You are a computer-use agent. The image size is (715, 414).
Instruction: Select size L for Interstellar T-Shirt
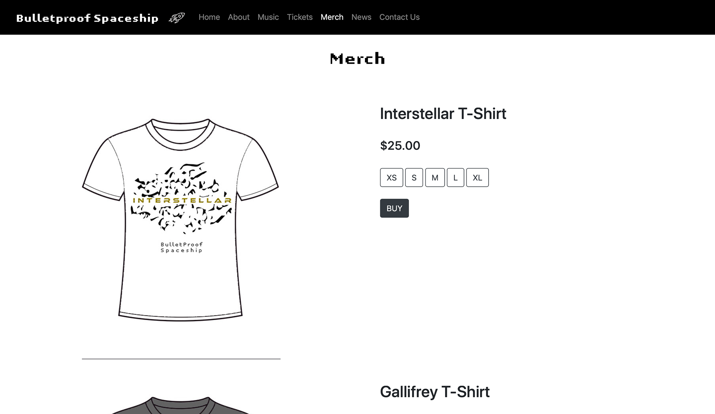(x=455, y=177)
